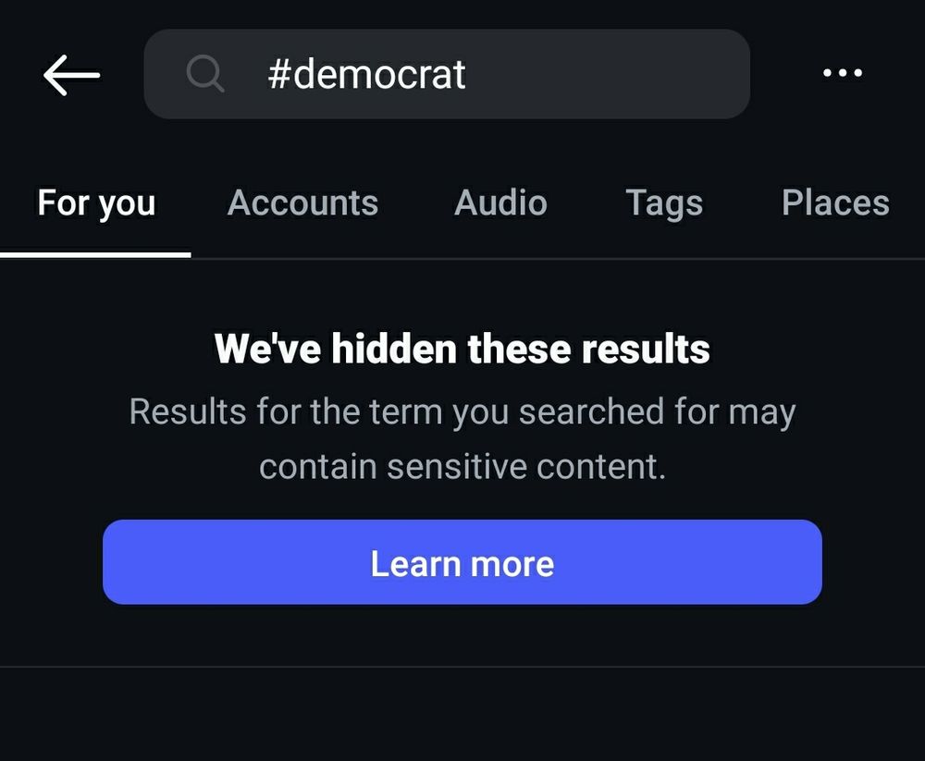Tap the We've hidden these results heading

(x=462, y=349)
